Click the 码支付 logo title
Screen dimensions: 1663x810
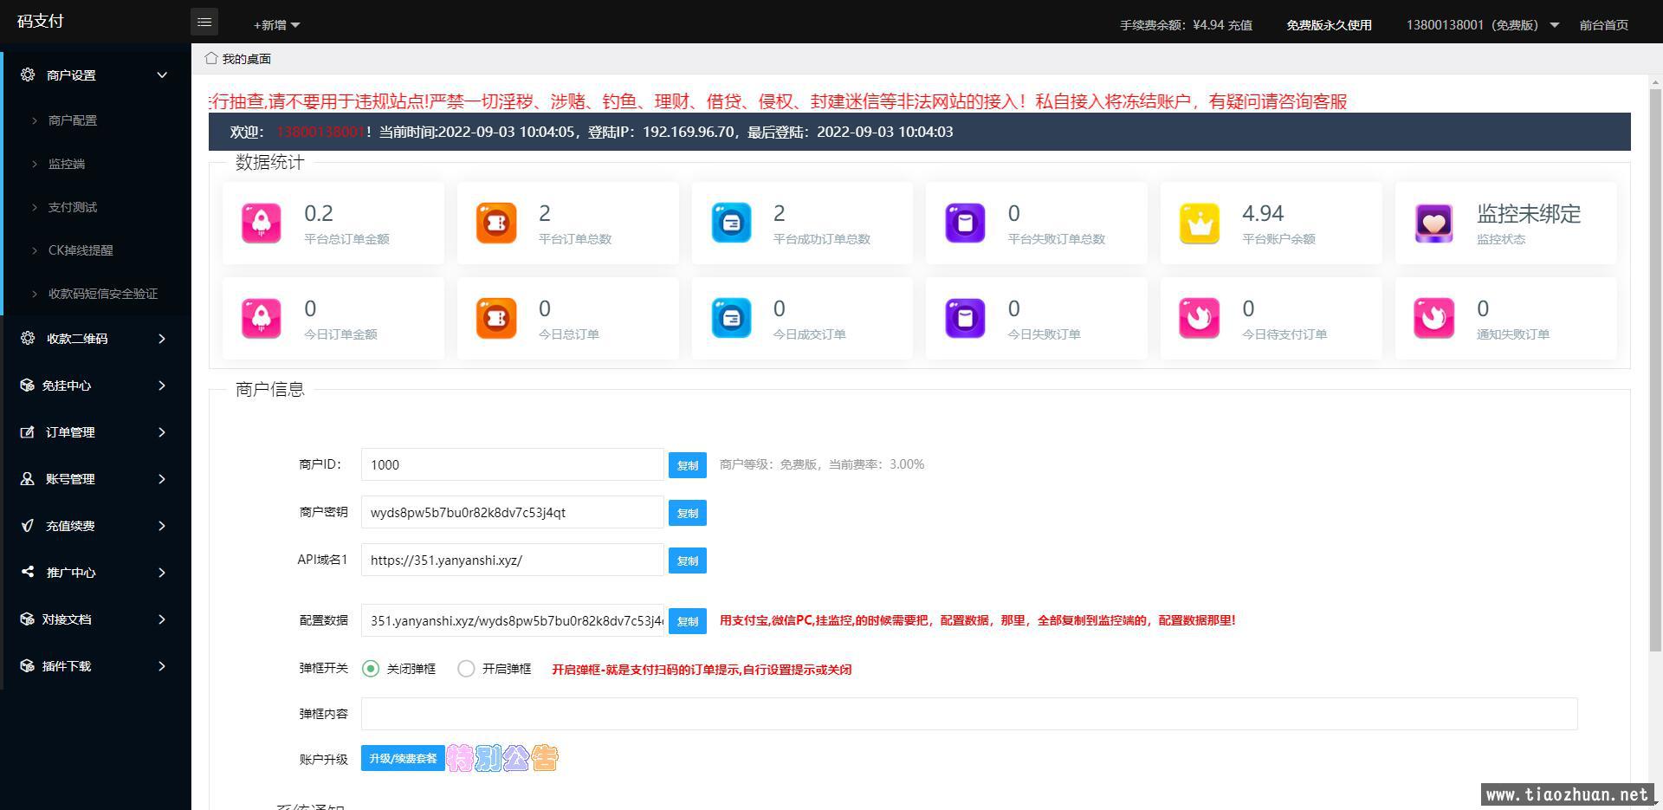click(41, 21)
